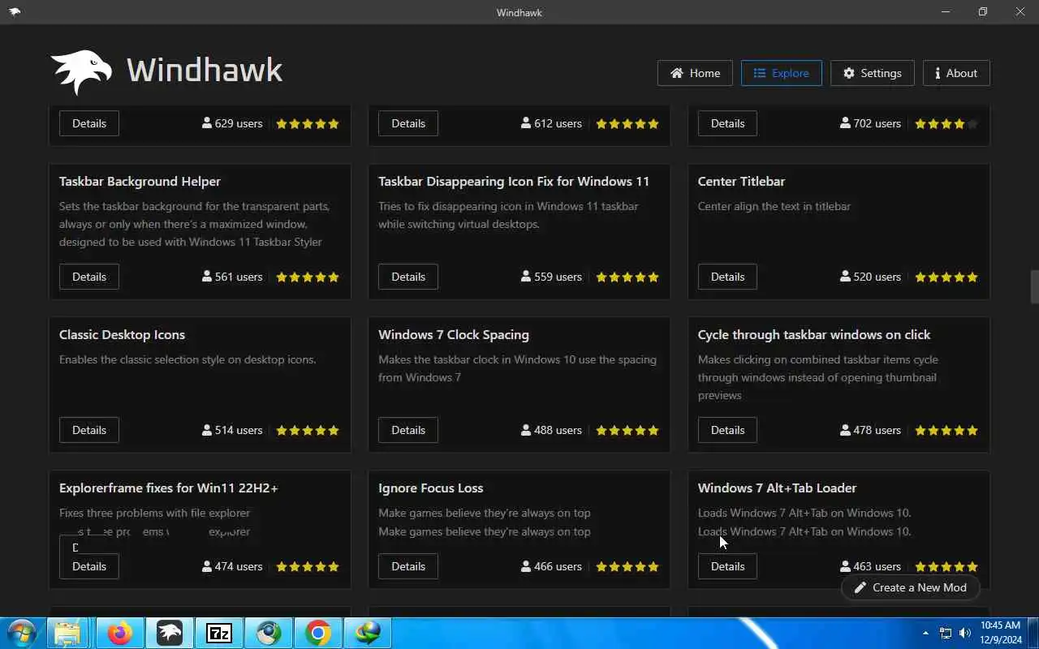Click the 463 users count

click(877, 566)
